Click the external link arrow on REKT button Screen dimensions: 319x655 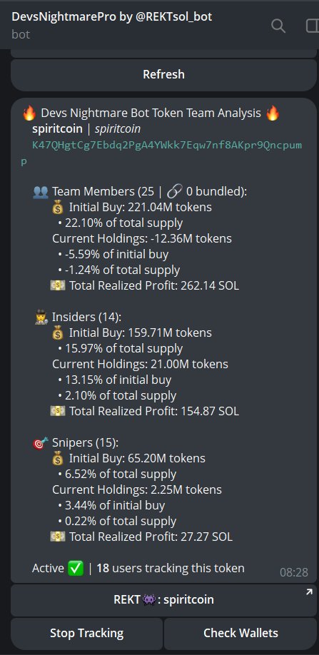pos(309,591)
